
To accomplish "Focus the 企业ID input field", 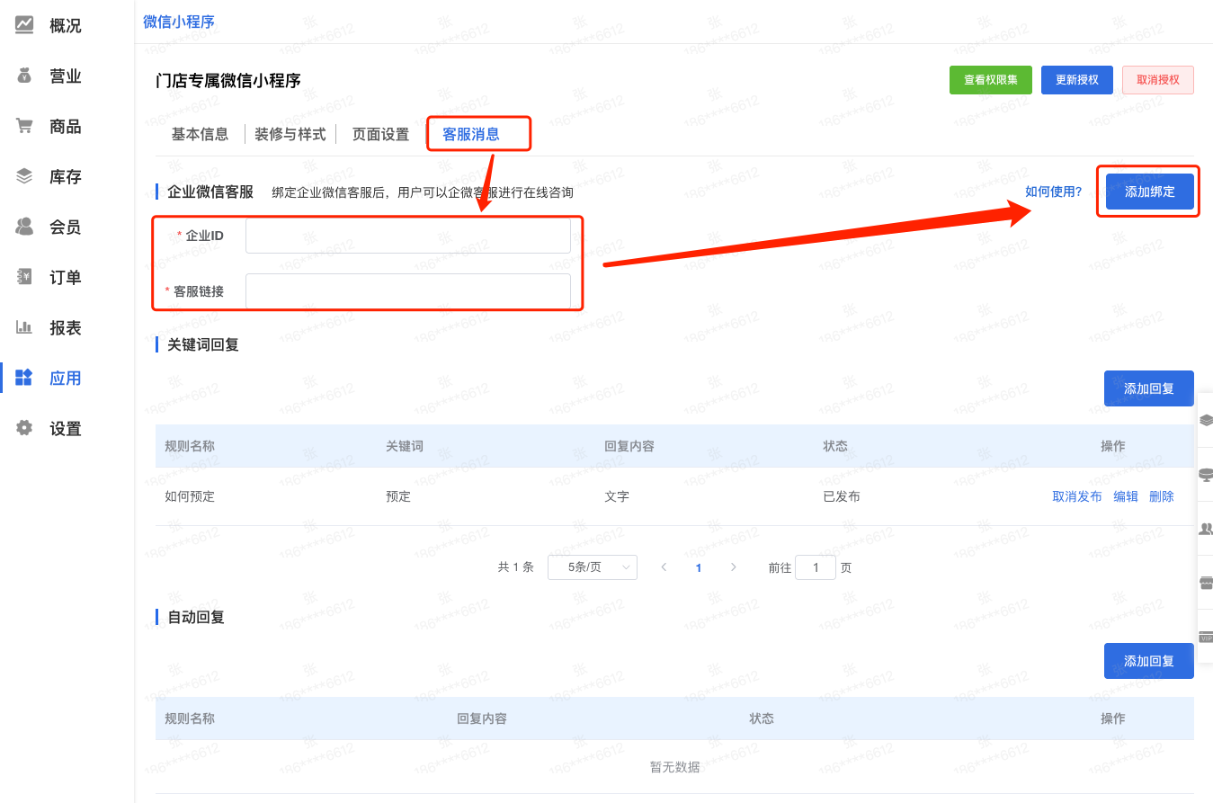I will 407,236.
